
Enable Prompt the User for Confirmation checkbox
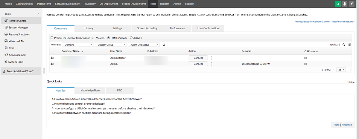click(52, 38)
